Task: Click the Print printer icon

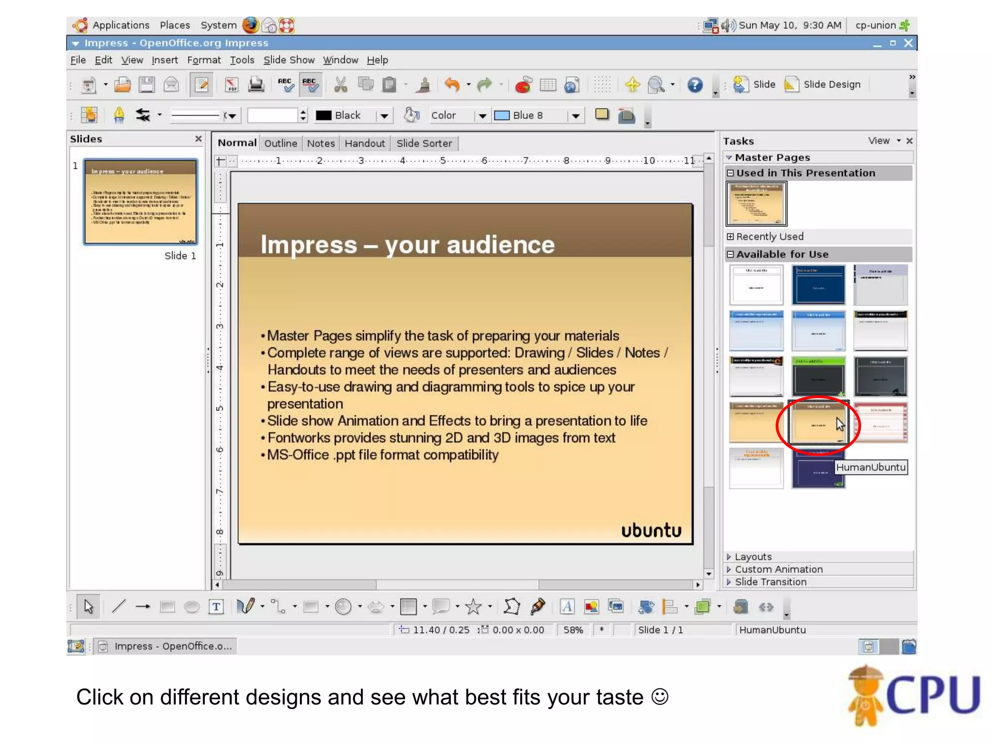Action: (256, 85)
